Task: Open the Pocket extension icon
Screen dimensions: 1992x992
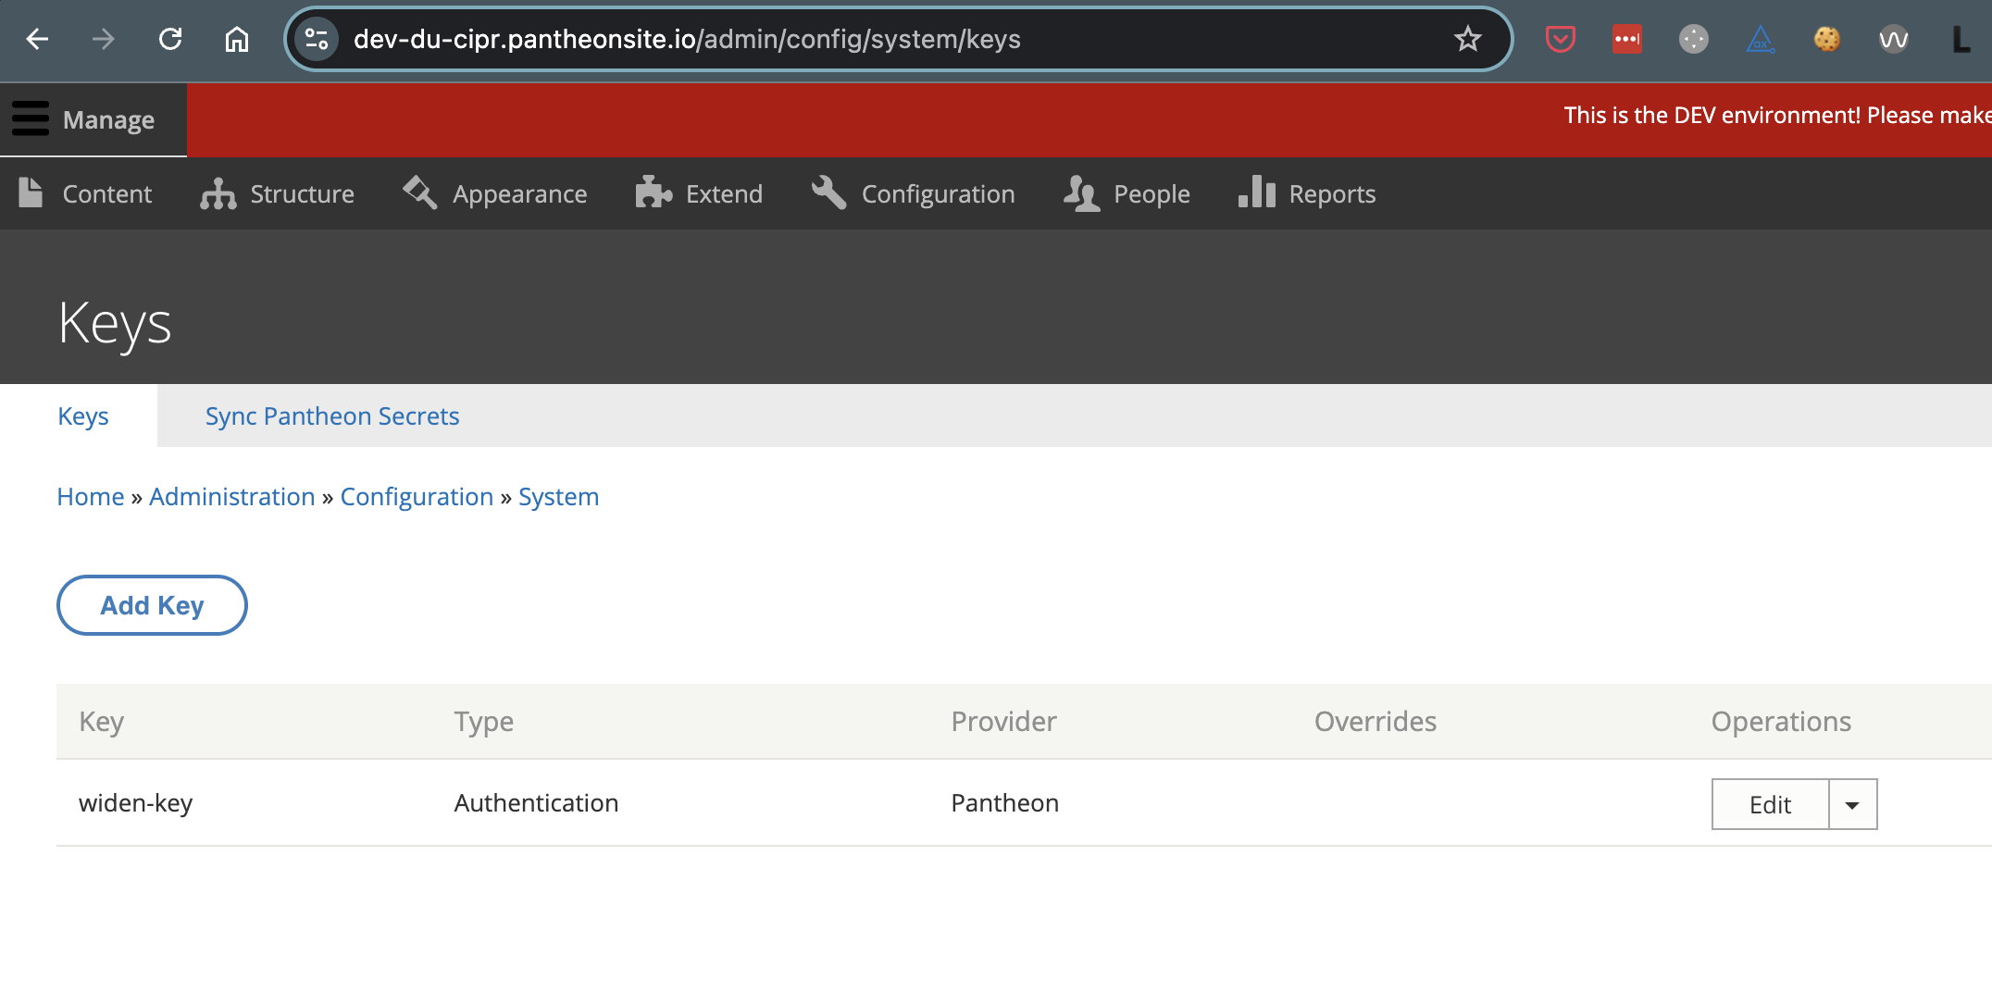Action: 1560,39
